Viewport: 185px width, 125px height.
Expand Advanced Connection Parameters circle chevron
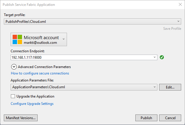pyautogui.click(x=14, y=67)
